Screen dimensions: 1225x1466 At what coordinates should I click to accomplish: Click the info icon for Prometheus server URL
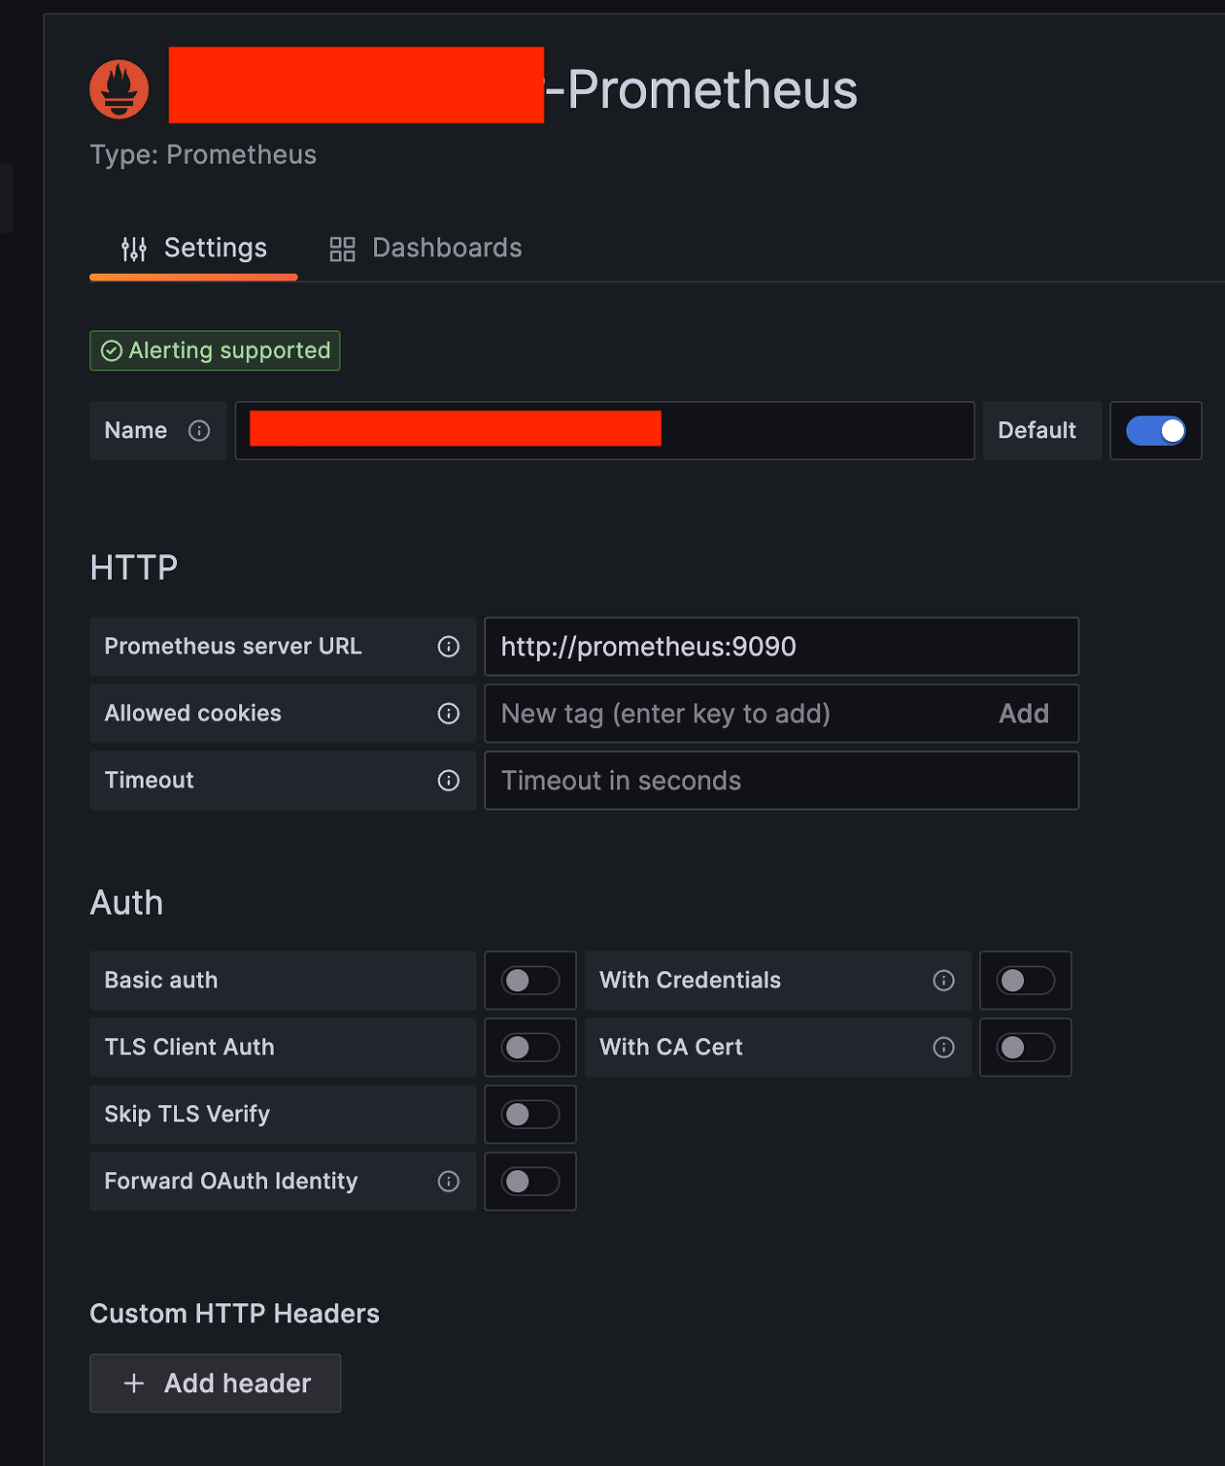449,647
